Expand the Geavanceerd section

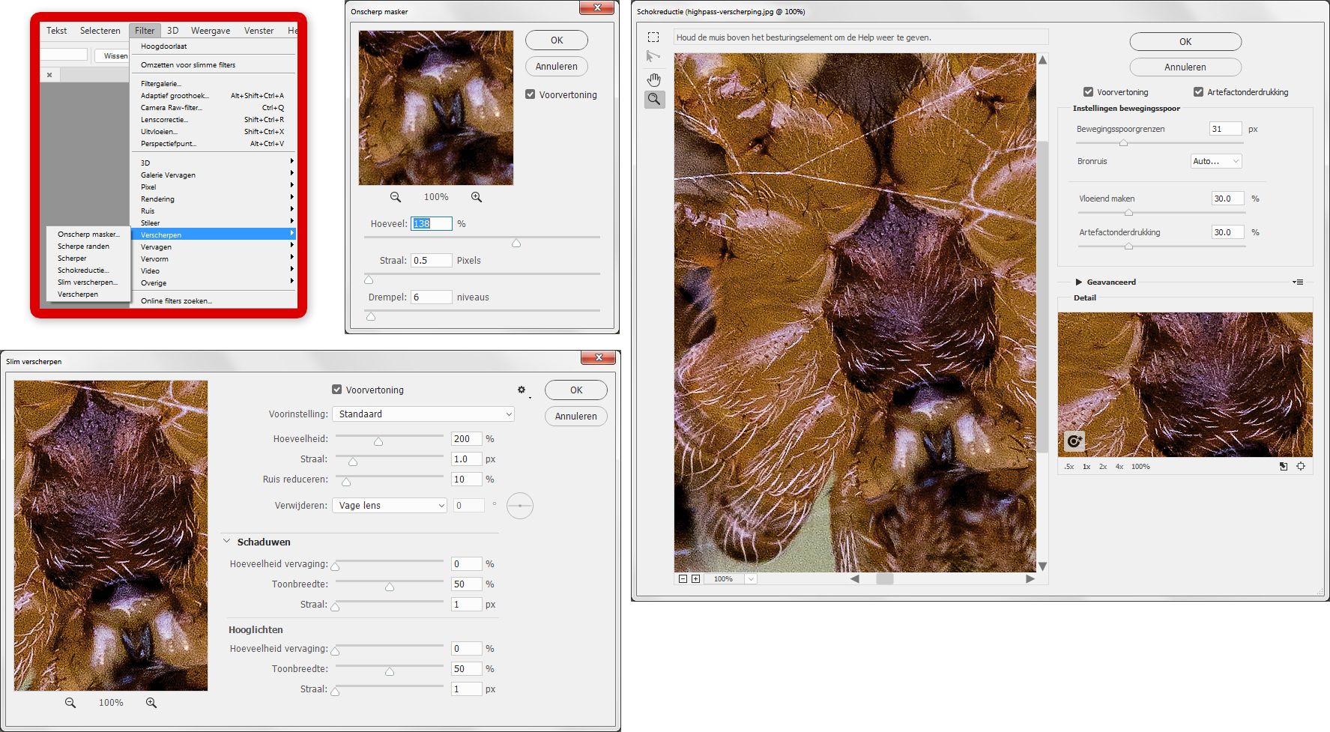[1079, 282]
